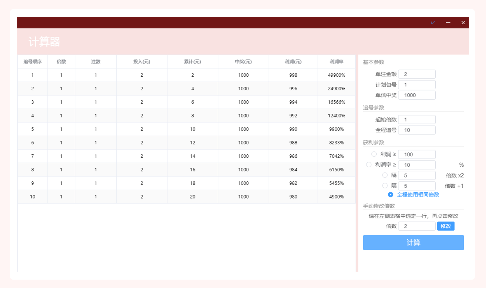Minimize the calculator window
Viewport: 486px width, 288px height.
(x=448, y=23)
